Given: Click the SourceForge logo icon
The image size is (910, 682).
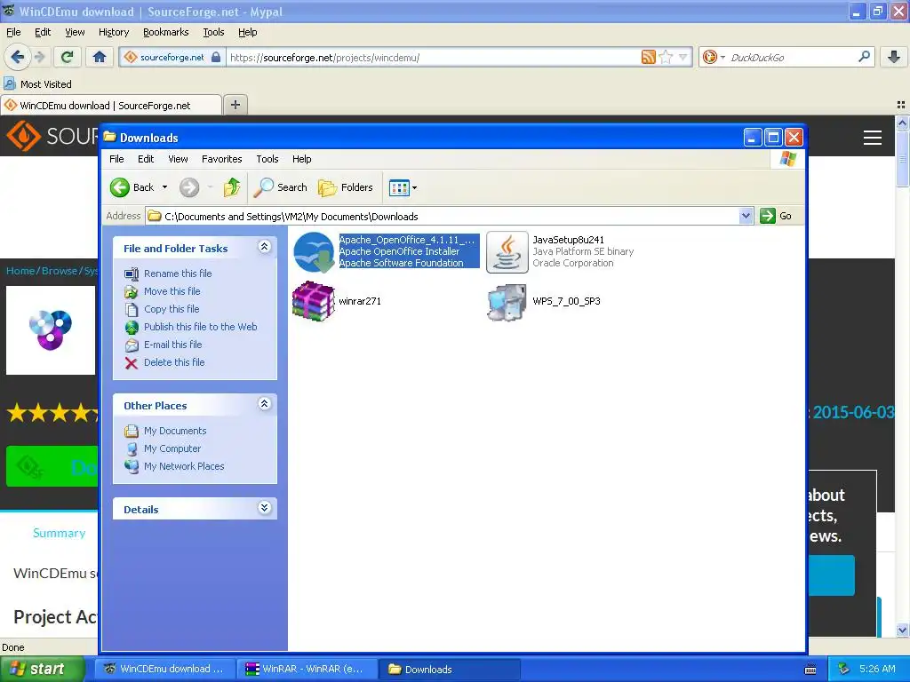Looking at the screenshot, I should coord(23,136).
